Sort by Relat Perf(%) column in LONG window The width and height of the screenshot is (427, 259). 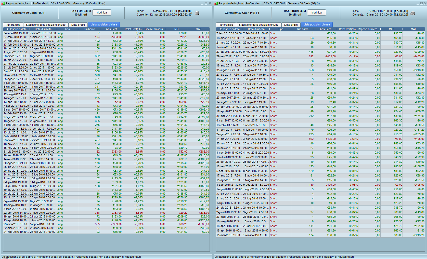[133, 29]
